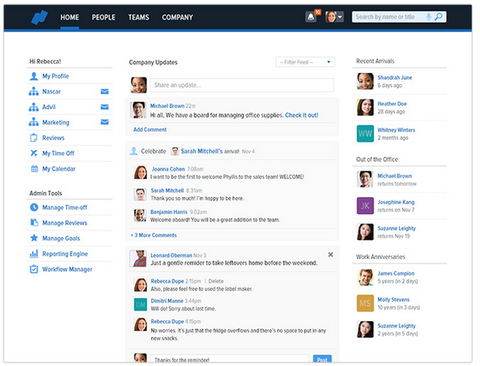Go to the COMPANY tab
480x366 pixels.
[178, 17]
